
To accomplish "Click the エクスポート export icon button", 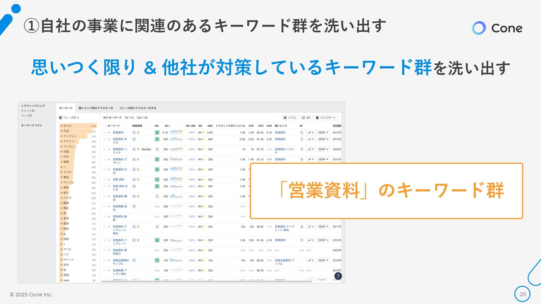I will click(326, 118).
